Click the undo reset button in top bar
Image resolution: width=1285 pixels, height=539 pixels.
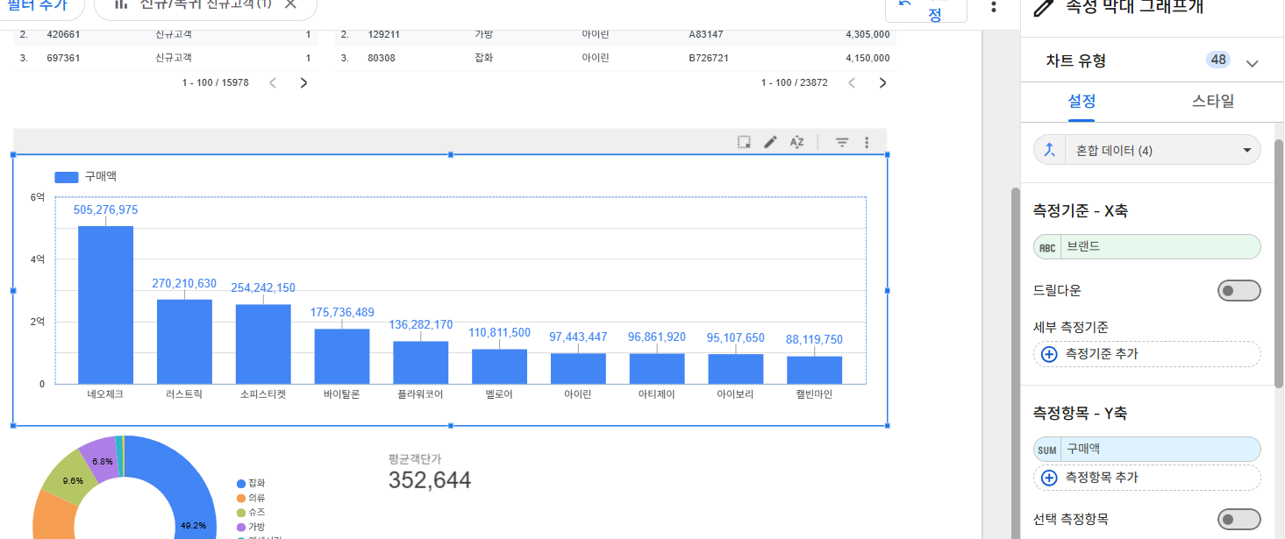point(926,9)
